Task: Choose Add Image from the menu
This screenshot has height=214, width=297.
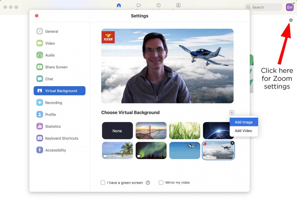Action: (244, 122)
